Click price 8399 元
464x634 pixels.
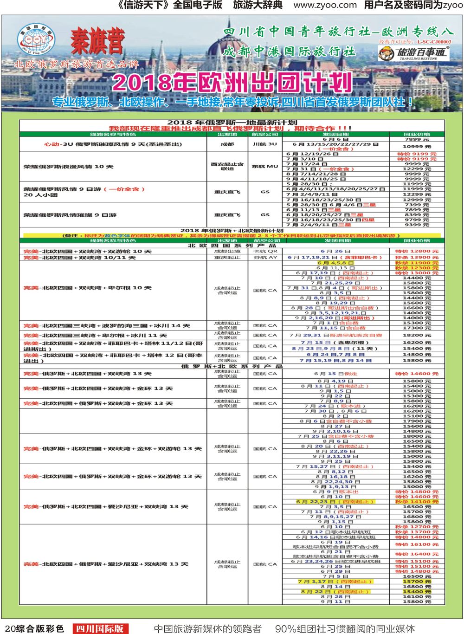(x=417, y=215)
